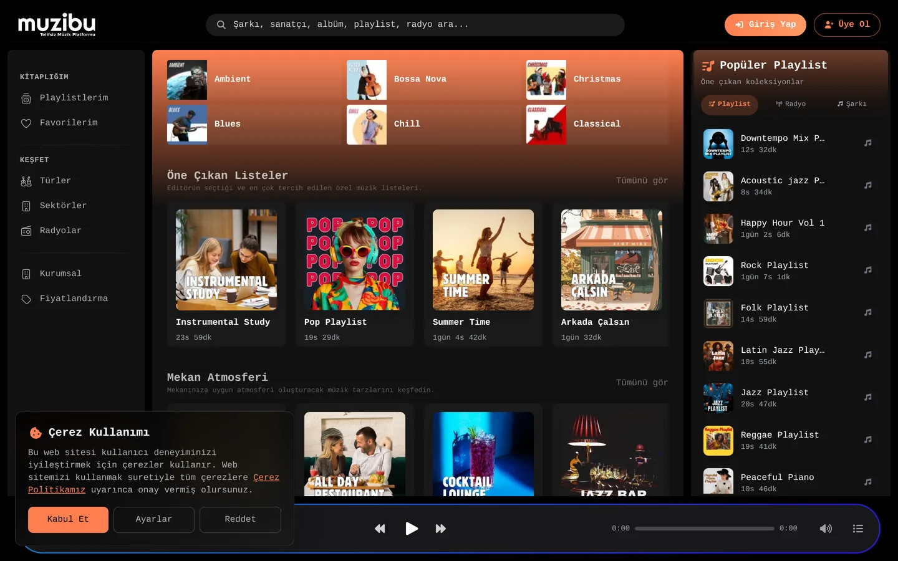Open the Summer Time playlist card
Image resolution: width=898 pixels, height=561 pixels.
(x=483, y=274)
